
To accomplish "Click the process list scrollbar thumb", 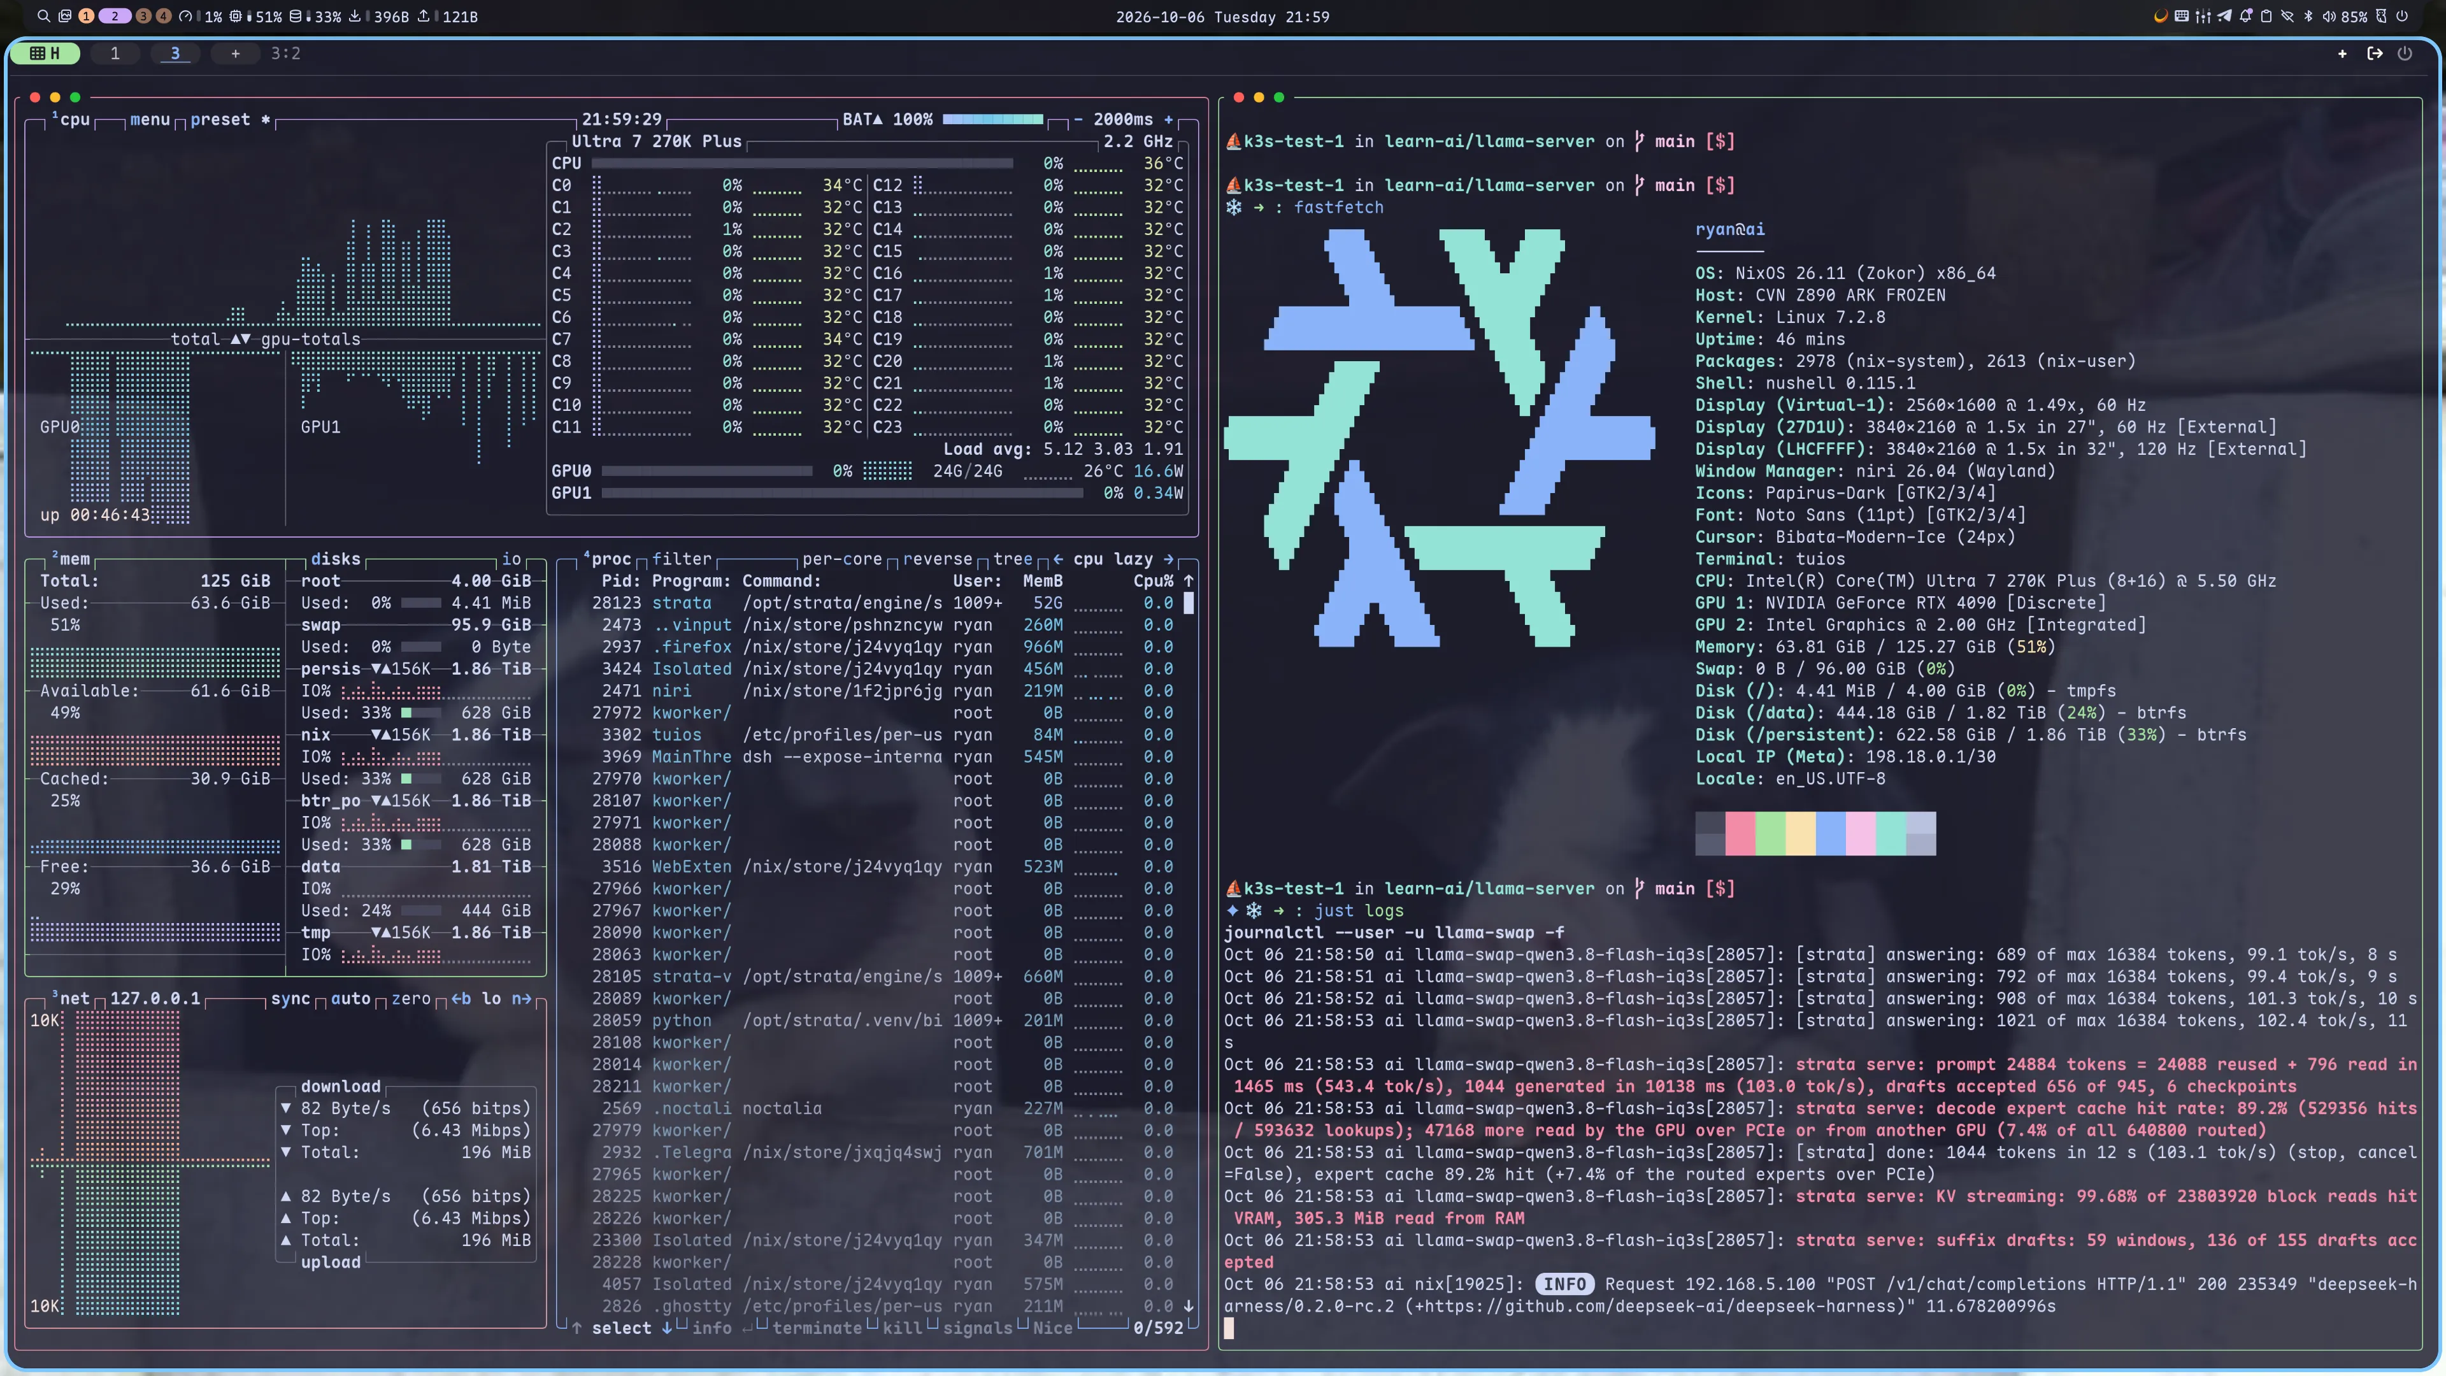I will (1189, 603).
